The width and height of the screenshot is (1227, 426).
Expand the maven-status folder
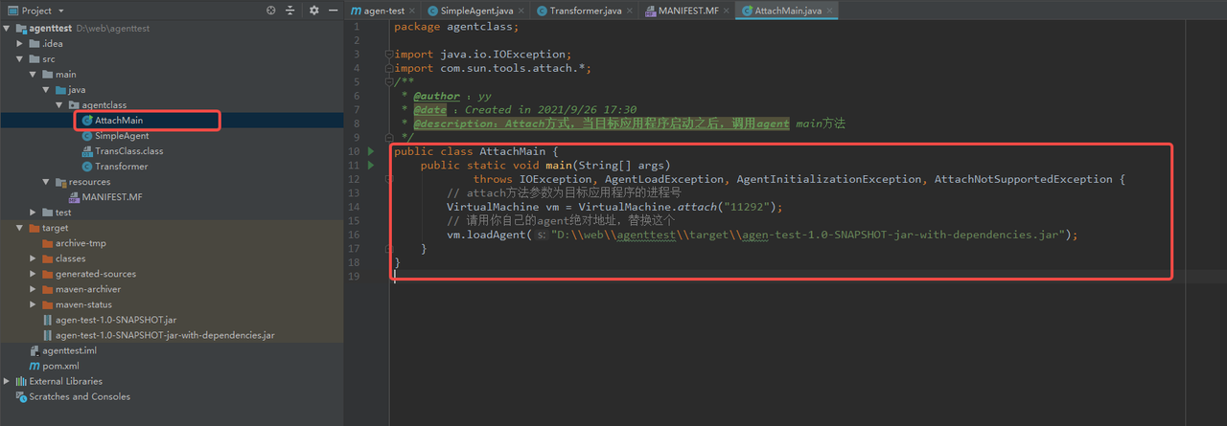coord(34,304)
